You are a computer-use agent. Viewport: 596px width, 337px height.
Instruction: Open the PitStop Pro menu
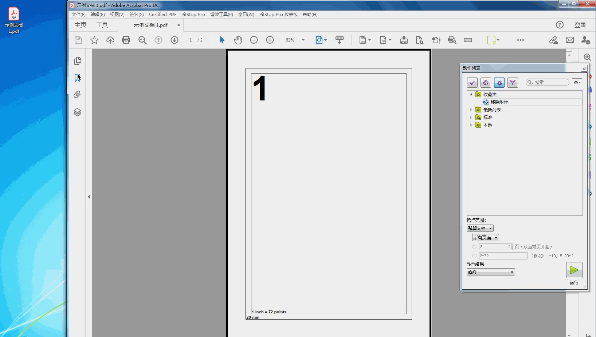tap(193, 15)
